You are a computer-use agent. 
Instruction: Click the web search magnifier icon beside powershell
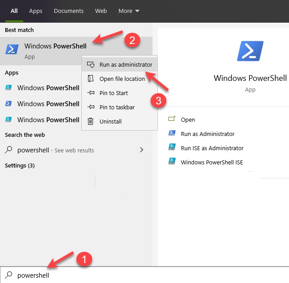click(8, 150)
